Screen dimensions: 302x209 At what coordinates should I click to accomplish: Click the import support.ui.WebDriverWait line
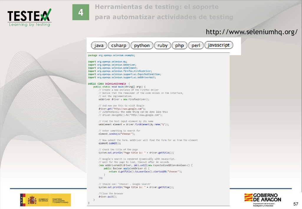[x=122, y=77]
